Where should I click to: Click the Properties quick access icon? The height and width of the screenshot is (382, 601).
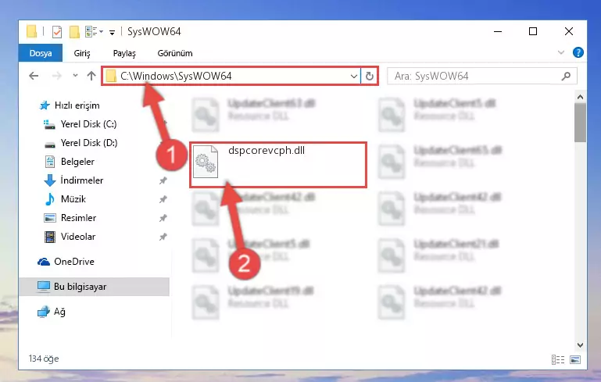57,32
